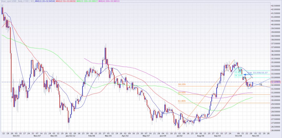Select the MVG(3) 100 green legend entry

tap(85, 1)
